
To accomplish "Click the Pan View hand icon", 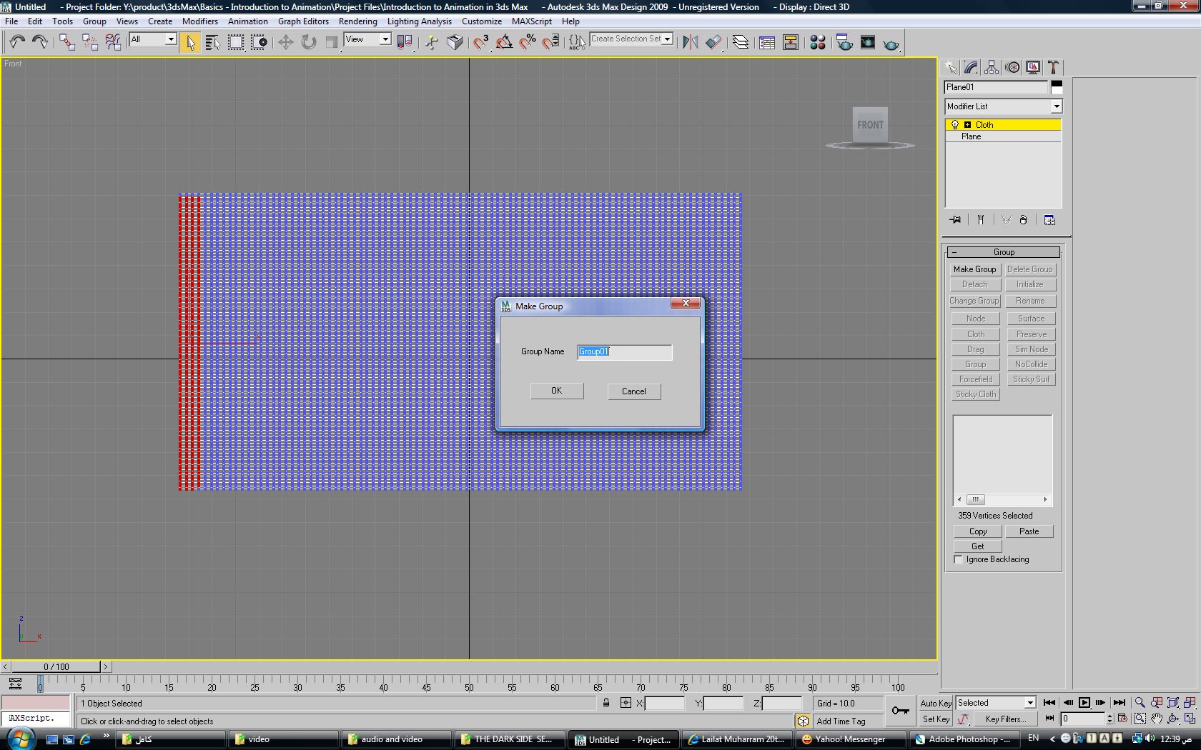I will point(1157,719).
